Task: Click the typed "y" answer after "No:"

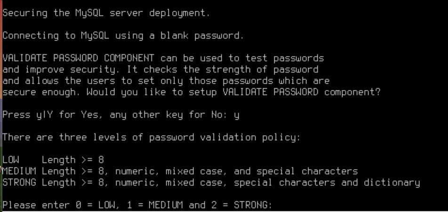Action: [236, 115]
